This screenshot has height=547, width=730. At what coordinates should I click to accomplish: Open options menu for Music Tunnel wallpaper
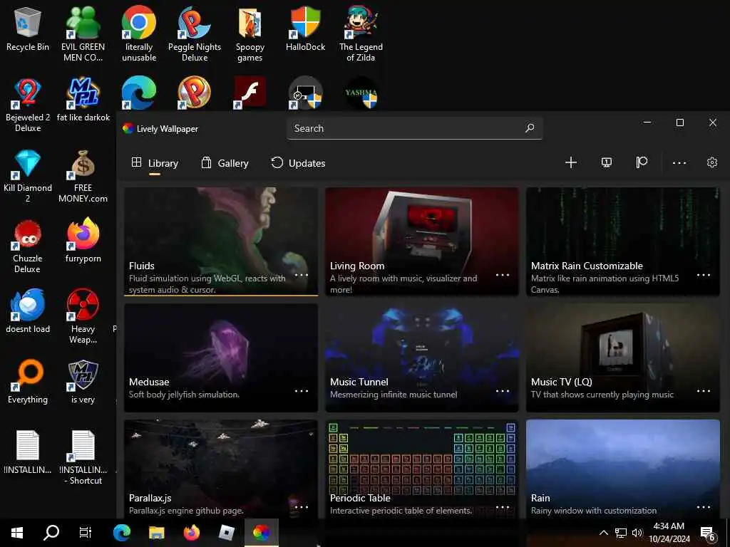click(503, 391)
